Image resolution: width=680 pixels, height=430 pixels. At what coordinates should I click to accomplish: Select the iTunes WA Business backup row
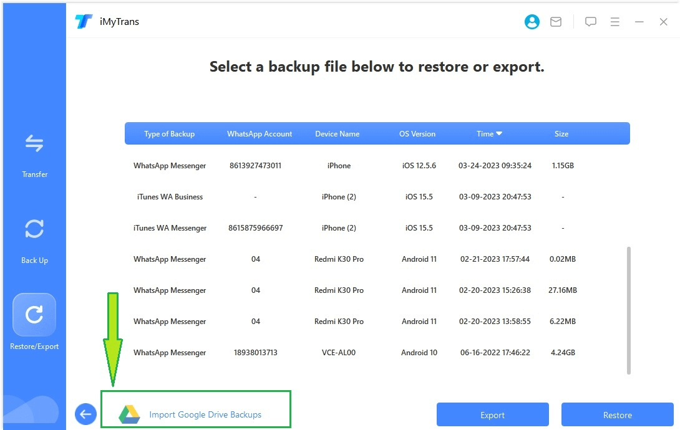[376, 196]
